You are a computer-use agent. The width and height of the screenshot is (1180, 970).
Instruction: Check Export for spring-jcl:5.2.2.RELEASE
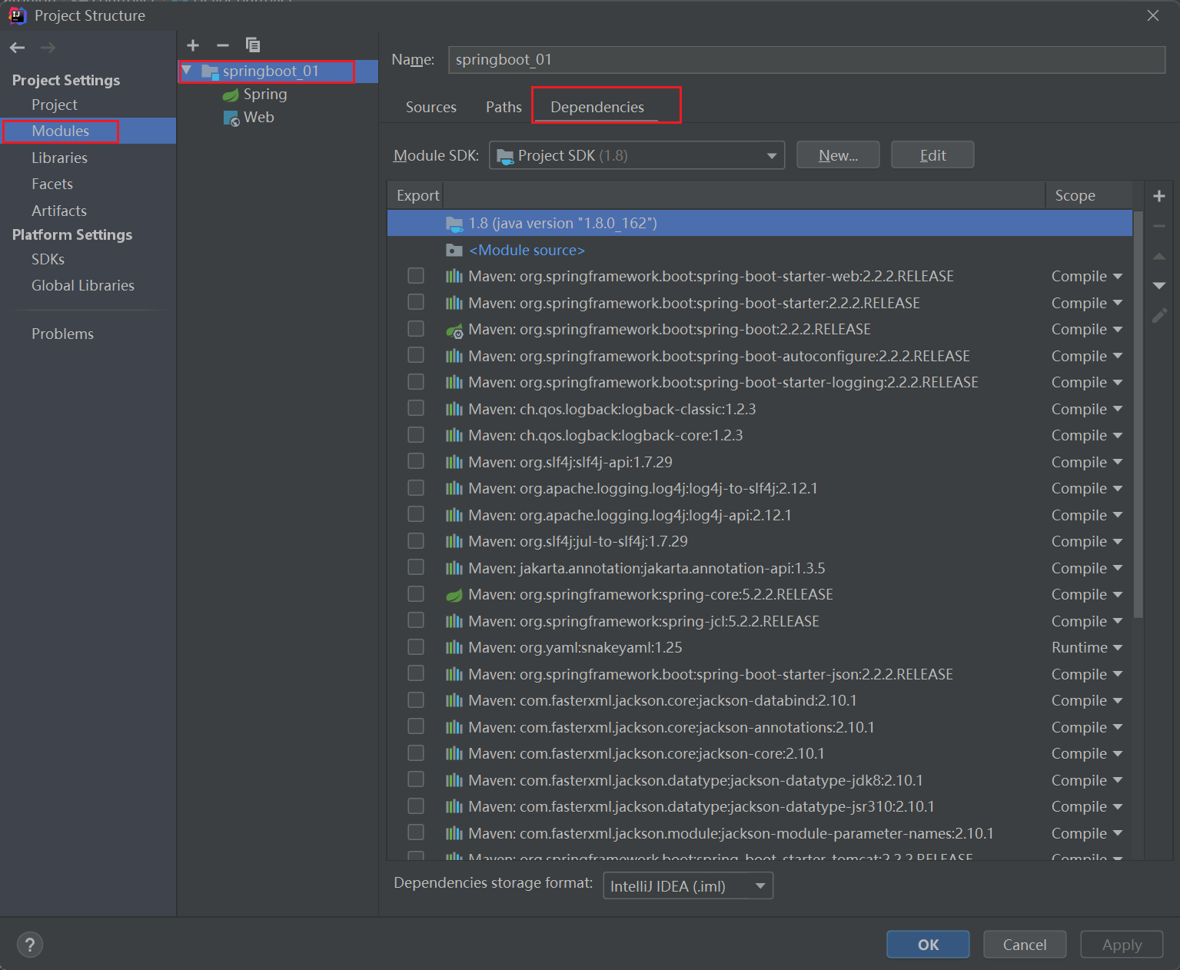click(x=416, y=620)
